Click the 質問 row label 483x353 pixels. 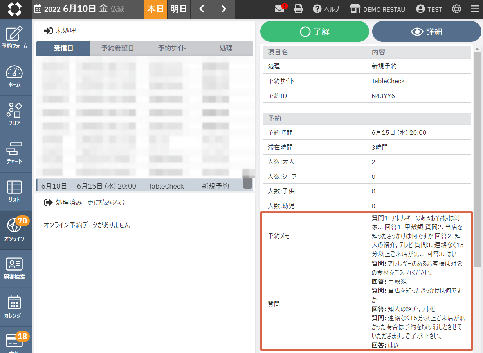(274, 304)
